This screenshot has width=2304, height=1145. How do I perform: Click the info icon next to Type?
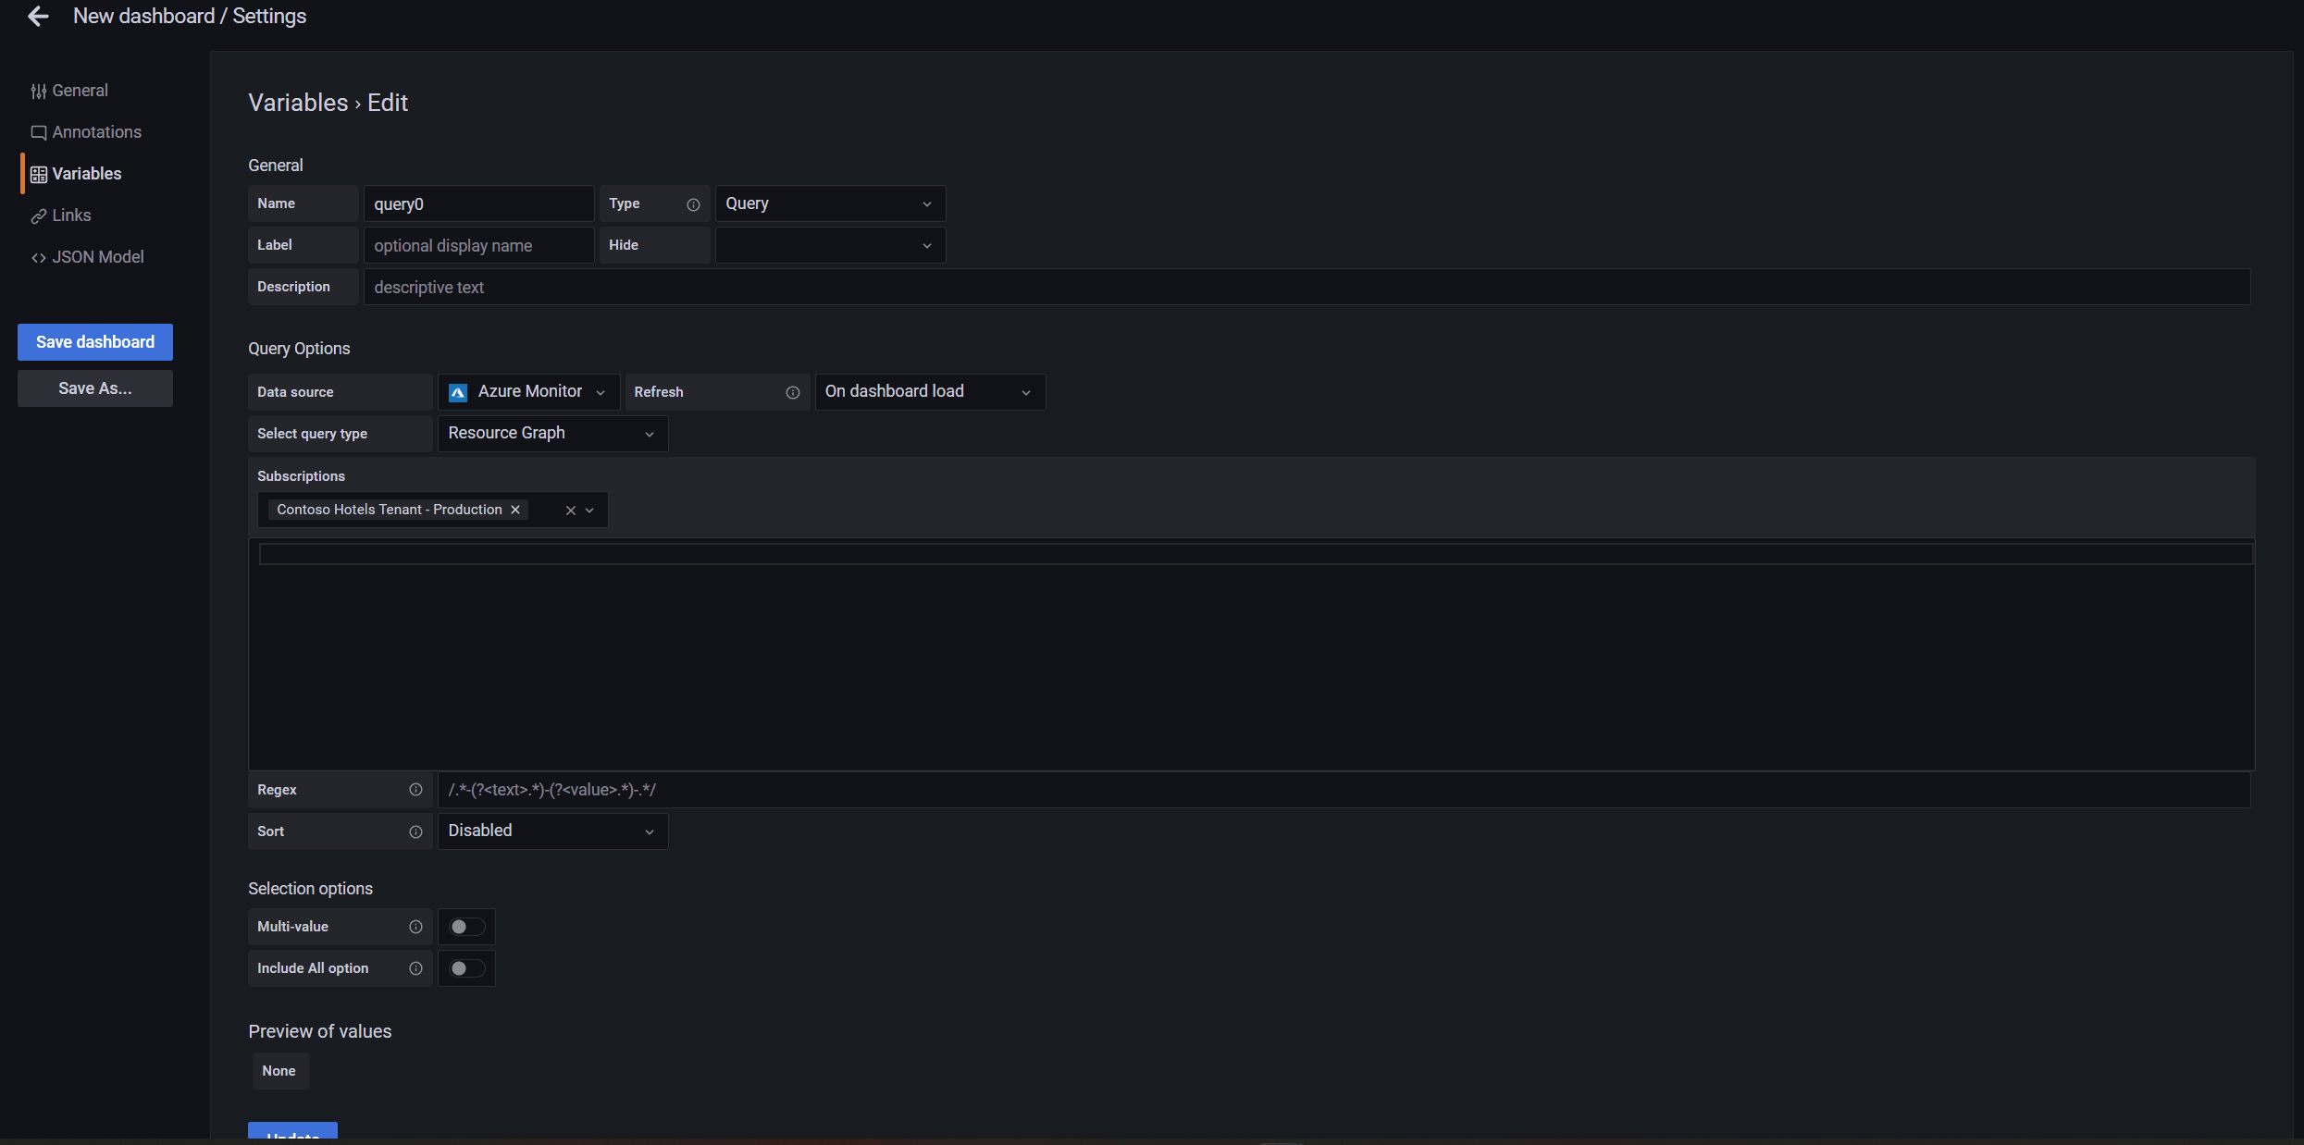click(693, 204)
